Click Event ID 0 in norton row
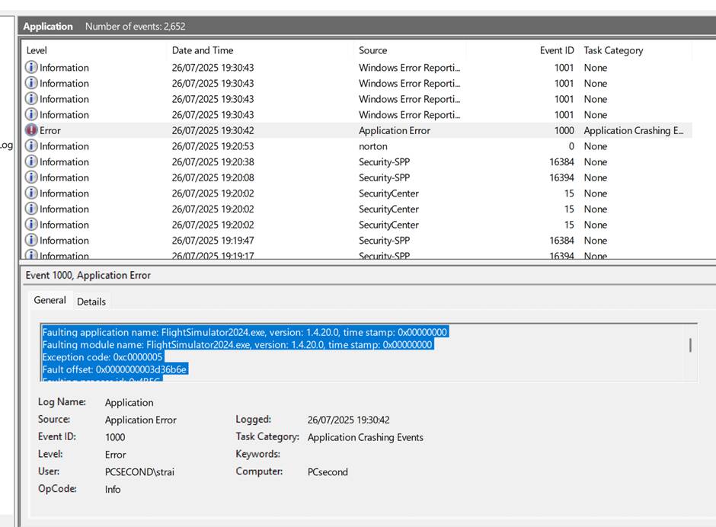Image resolution: width=716 pixels, height=527 pixels. coord(571,146)
